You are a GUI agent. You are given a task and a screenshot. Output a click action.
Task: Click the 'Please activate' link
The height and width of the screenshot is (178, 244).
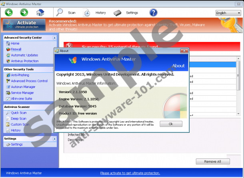tap(130, 173)
